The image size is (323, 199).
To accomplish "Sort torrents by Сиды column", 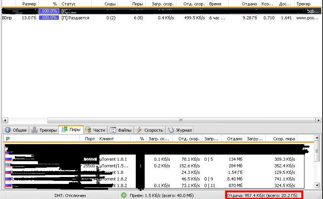I will 105,4.
